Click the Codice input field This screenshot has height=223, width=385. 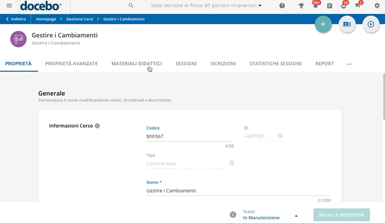point(189,136)
